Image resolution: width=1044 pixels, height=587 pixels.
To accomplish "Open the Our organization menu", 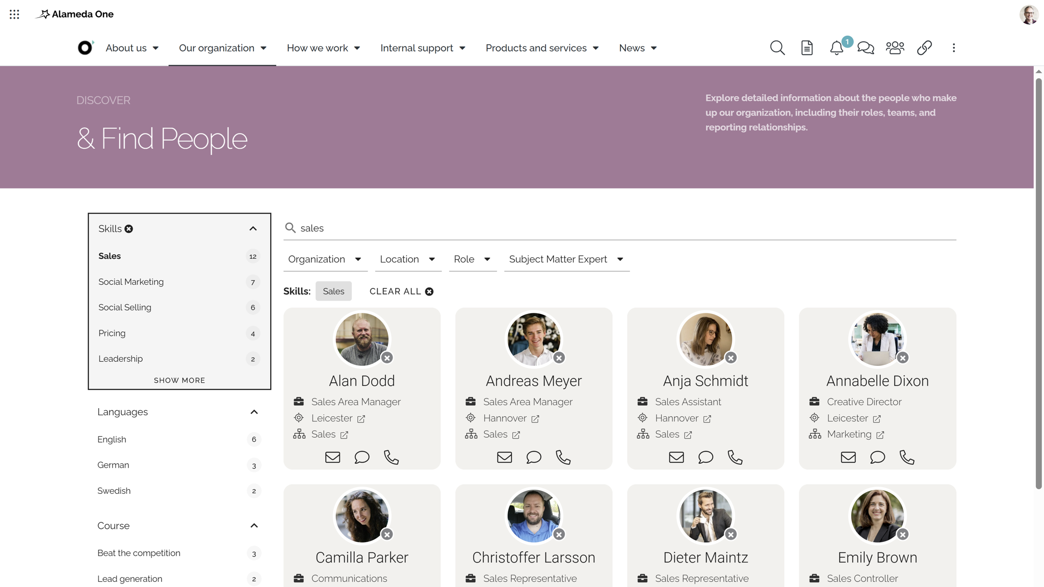I will point(222,48).
